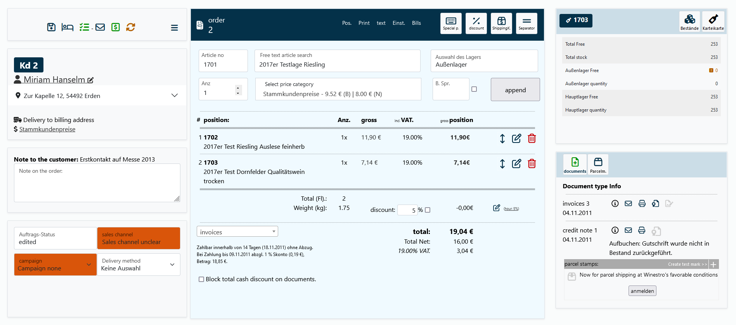Expand the customer address chevron
The width and height of the screenshot is (736, 325).
pos(175,95)
